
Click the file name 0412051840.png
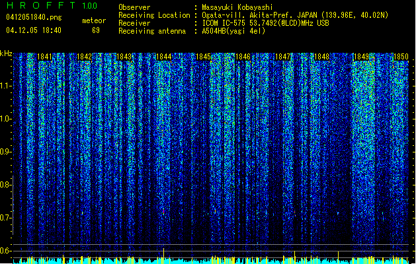pyautogui.click(x=34, y=17)
